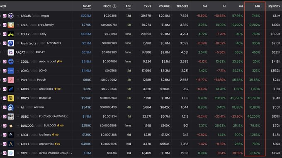Screen dimensions: 282x158
Task: Click LONG market cap $11.6M
Action: [86, 71]
